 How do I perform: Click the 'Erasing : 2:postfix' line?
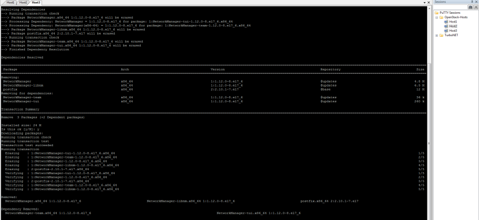[47, 169]
